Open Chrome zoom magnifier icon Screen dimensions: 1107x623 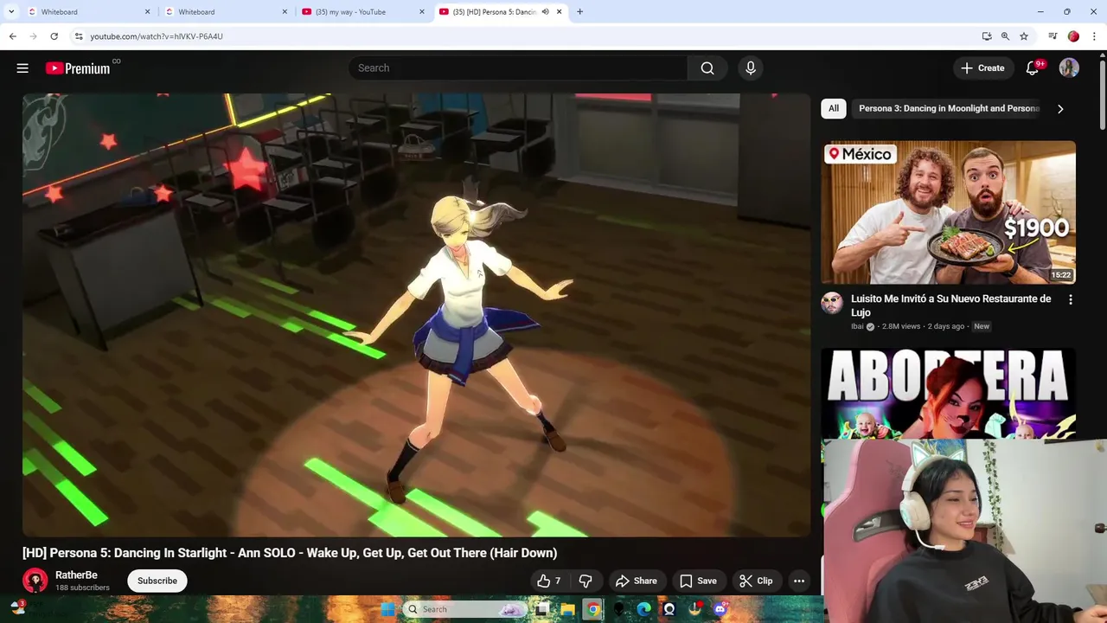(1005, 36)
